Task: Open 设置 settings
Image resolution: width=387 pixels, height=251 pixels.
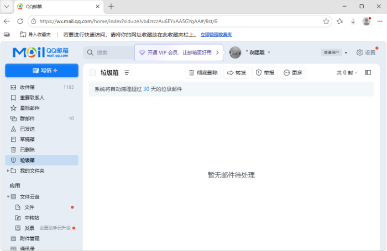Action: (366, 52)
